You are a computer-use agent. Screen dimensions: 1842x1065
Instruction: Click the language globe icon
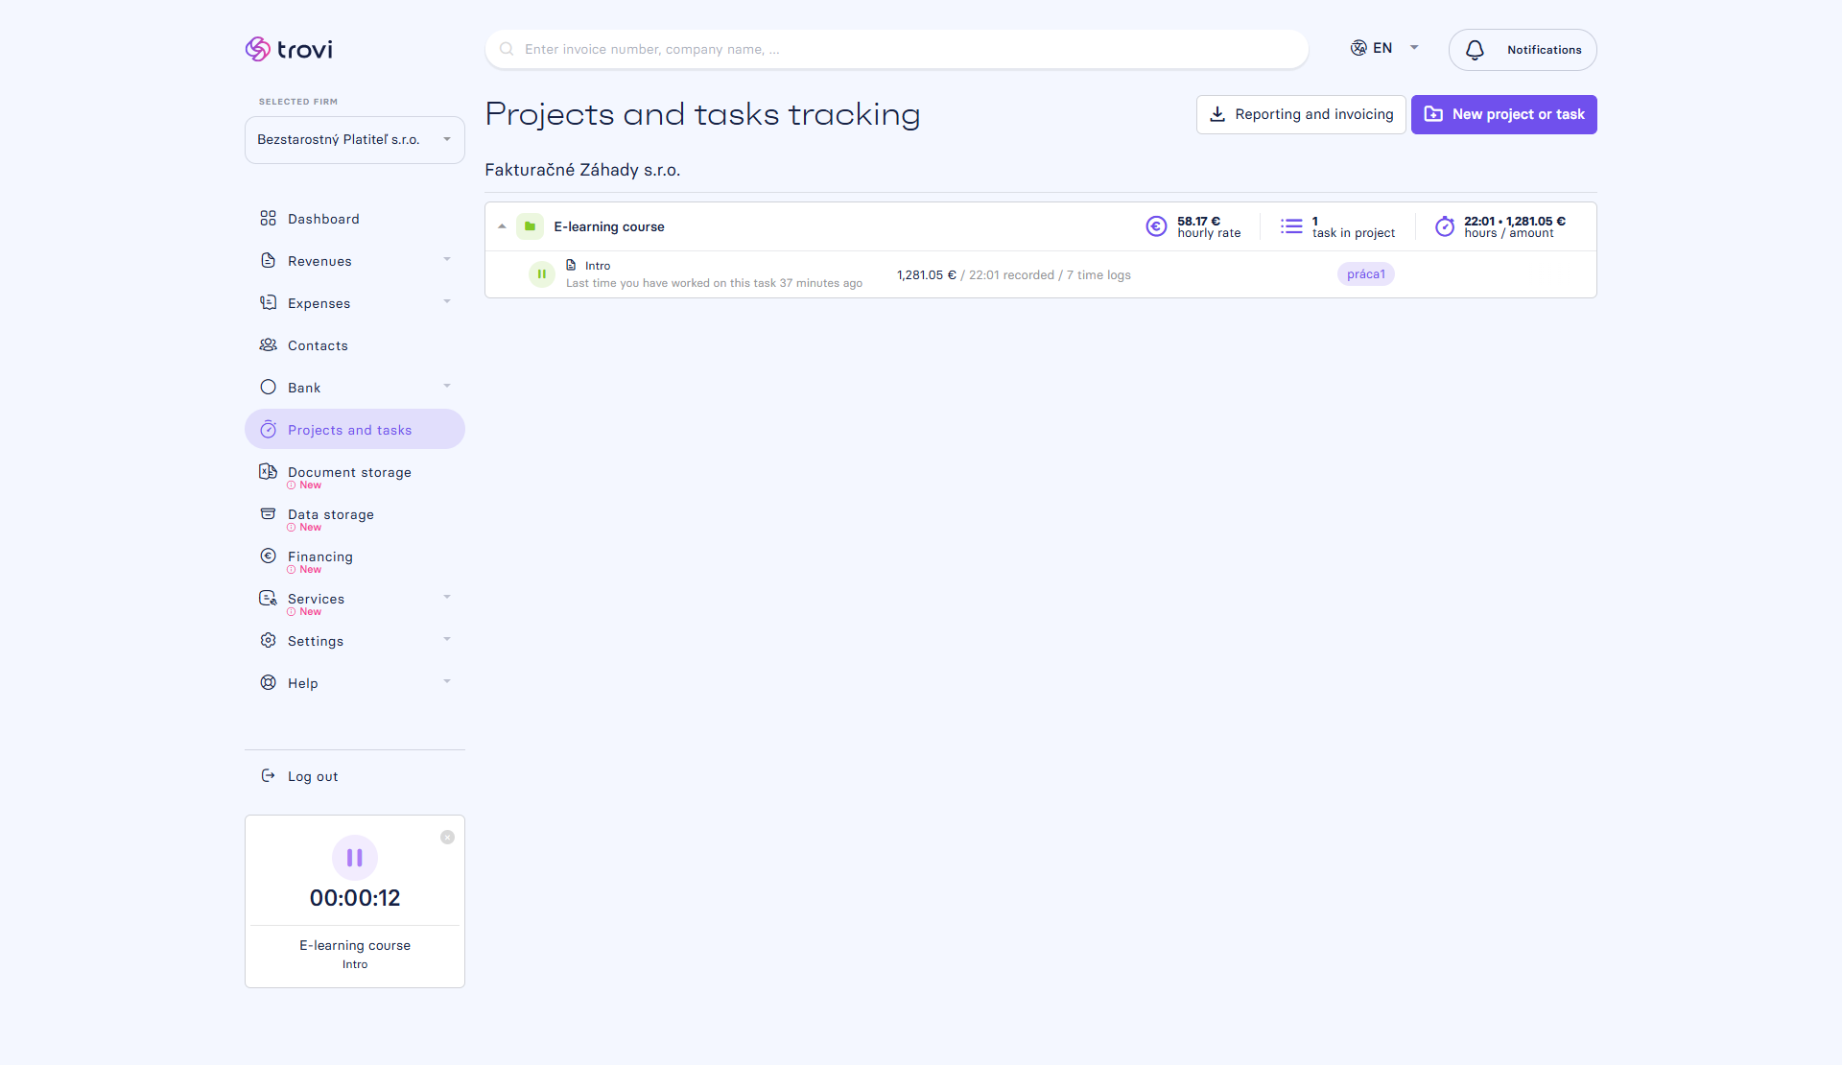[1358, 48]
